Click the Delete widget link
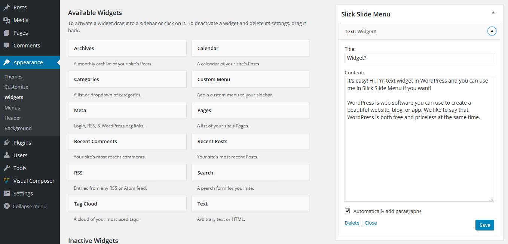 [x=352, y=223]
